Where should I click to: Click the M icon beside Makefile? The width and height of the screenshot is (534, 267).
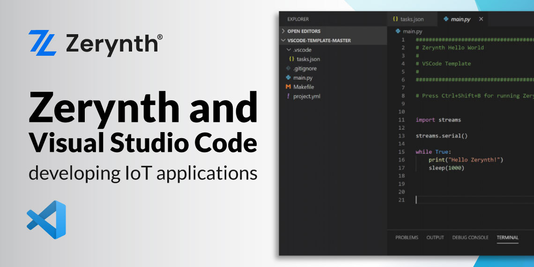coord(289,87)
